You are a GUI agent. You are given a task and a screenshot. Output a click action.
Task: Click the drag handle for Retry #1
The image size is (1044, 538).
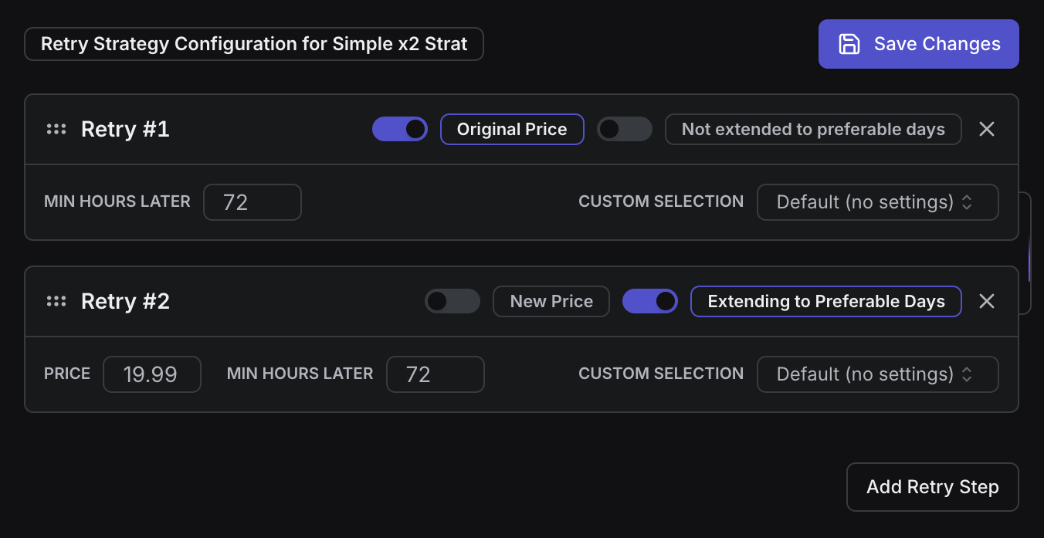point(56,129)
